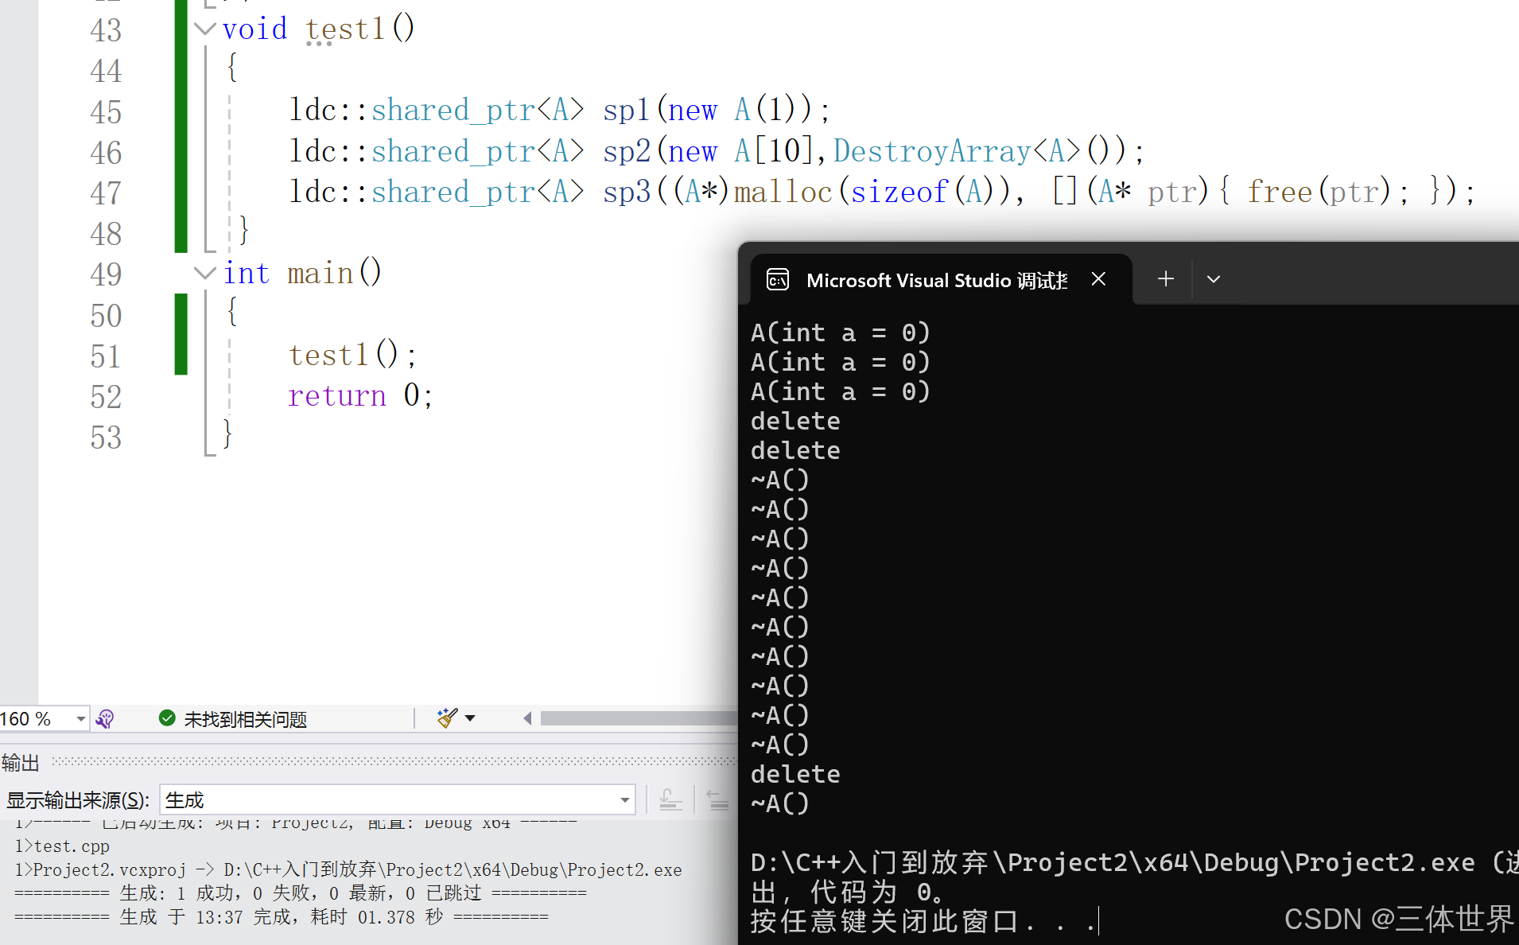
Task: Open the 160 % zoom dropdown
Action: [80, 719]
